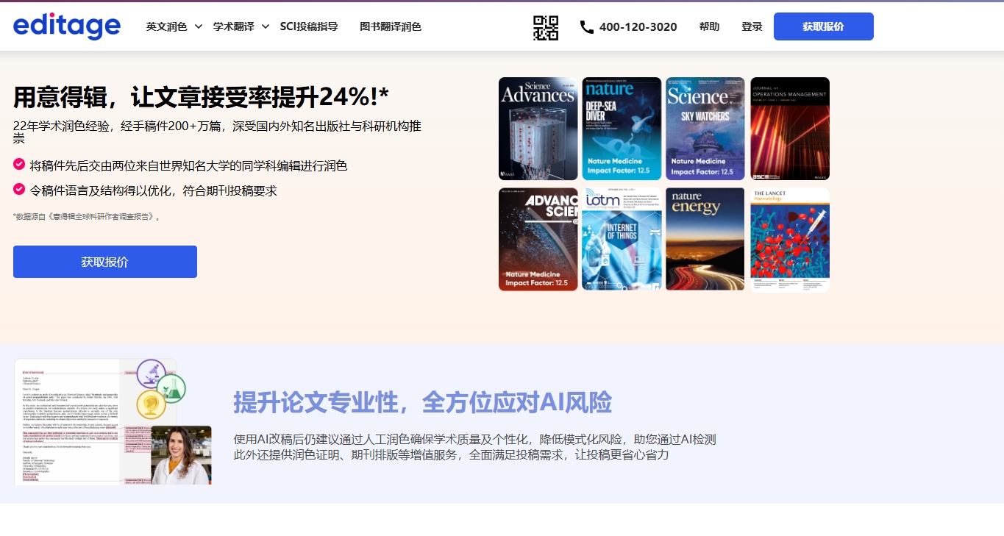Expand the 学术翻译 dropdown arrow
This screenshot has height=536, width=1004.
click(x=266, y=27)
